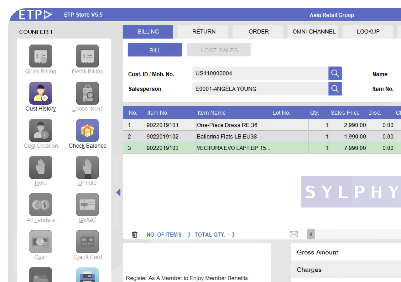The height and width of the screenshot is (282, 401).
Task: Click the Loose Items bag icon
Action: point(87,93)
